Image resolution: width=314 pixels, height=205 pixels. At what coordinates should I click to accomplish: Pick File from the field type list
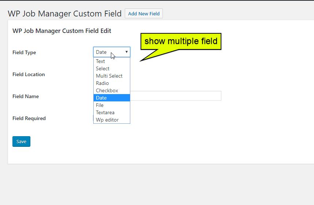coord(112,105)
